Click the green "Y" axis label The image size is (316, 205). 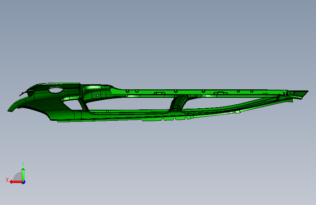point(23,164)
